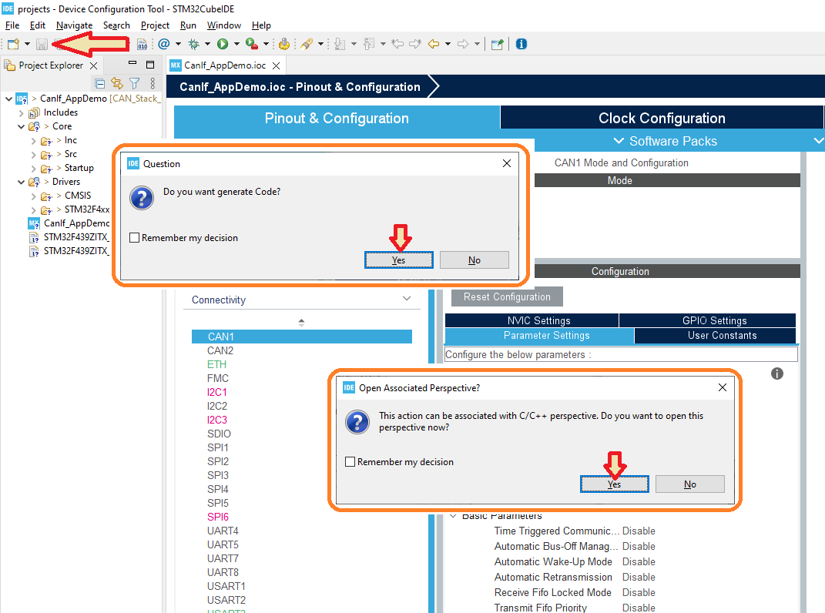Open the Project Explorer View Menu dots
The width and height of the screenshot is (825, 613).
153,83
